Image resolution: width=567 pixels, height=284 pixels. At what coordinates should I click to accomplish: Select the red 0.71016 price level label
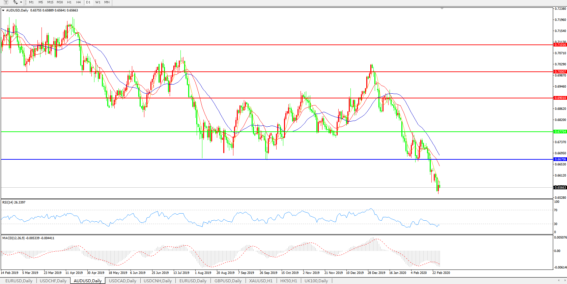(x=560, y=45)
